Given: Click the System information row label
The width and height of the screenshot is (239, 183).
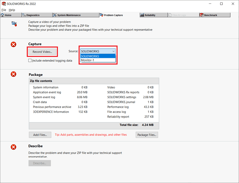Looking at the screenshot, I should (45, 87).
